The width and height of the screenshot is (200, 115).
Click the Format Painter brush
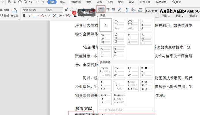pyautogui.click(x=15, y=11)
